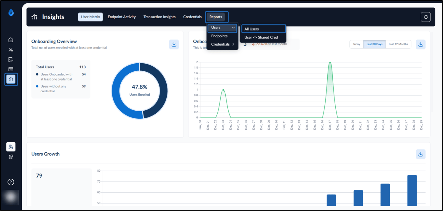Switch to the User Matrix tab
This screenshot has height=211, width=443.
90,17
